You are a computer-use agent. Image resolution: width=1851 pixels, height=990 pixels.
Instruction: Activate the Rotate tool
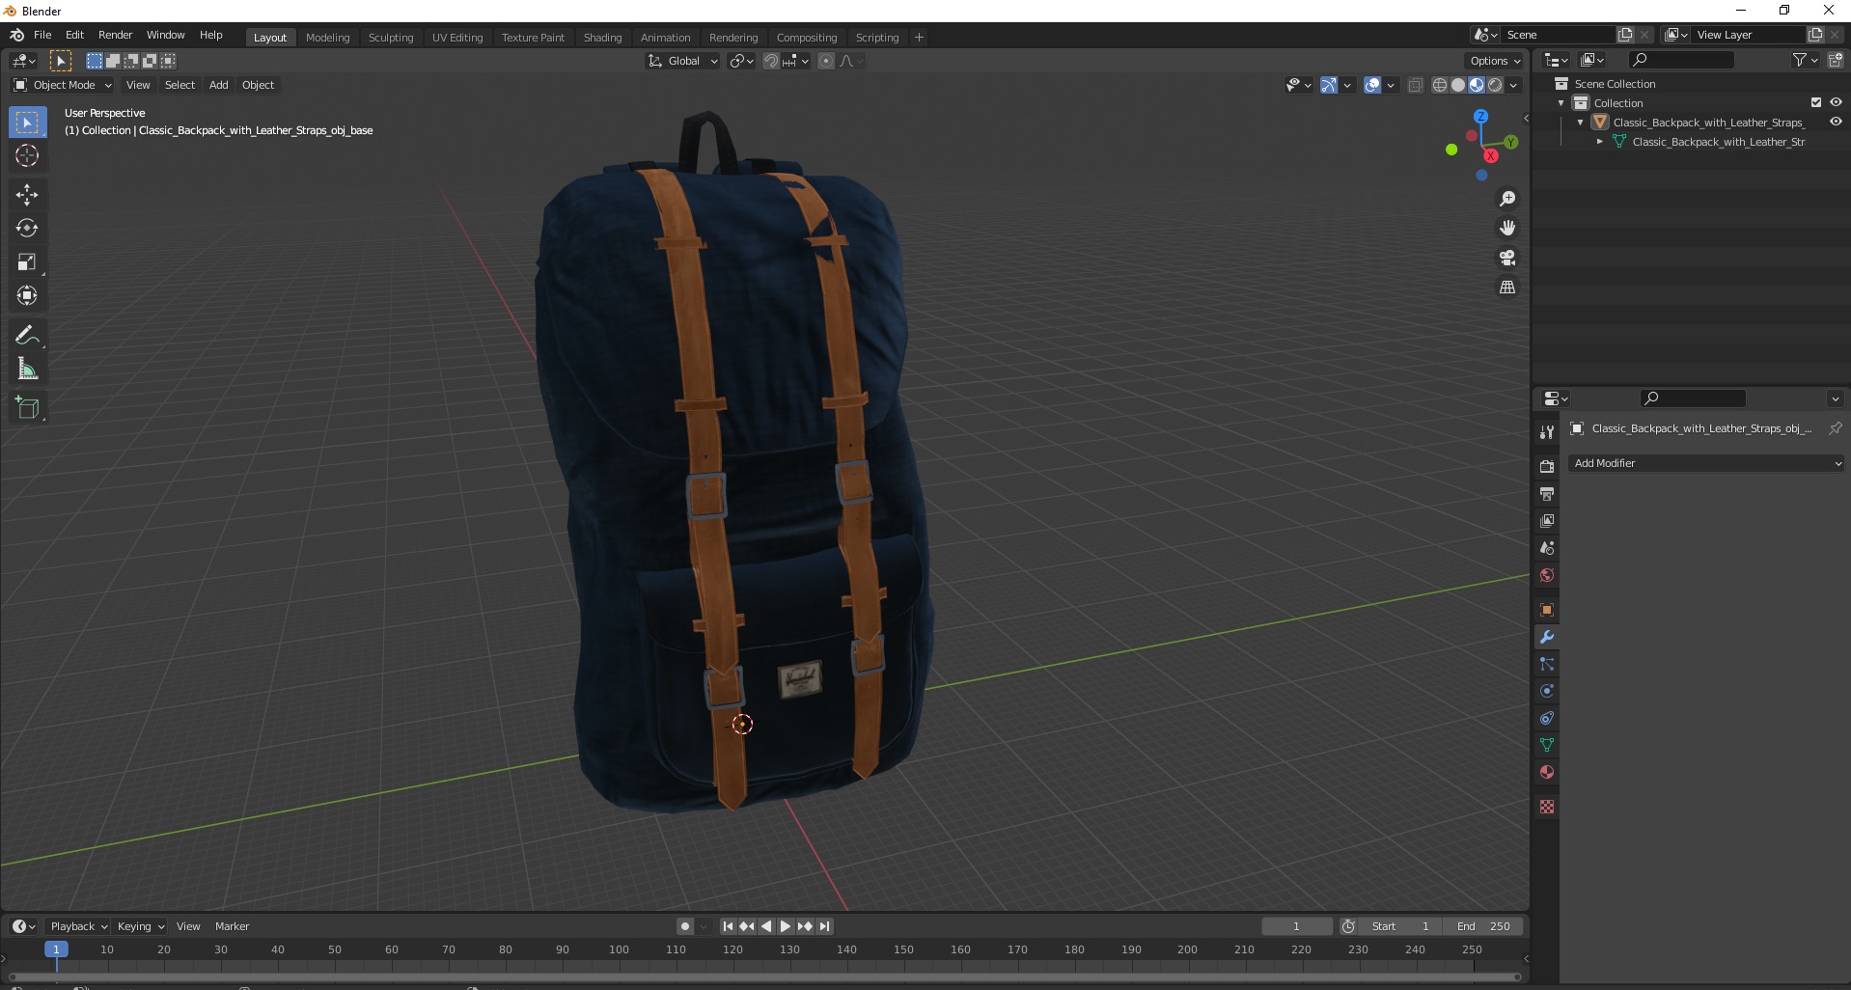coord(27,229)
